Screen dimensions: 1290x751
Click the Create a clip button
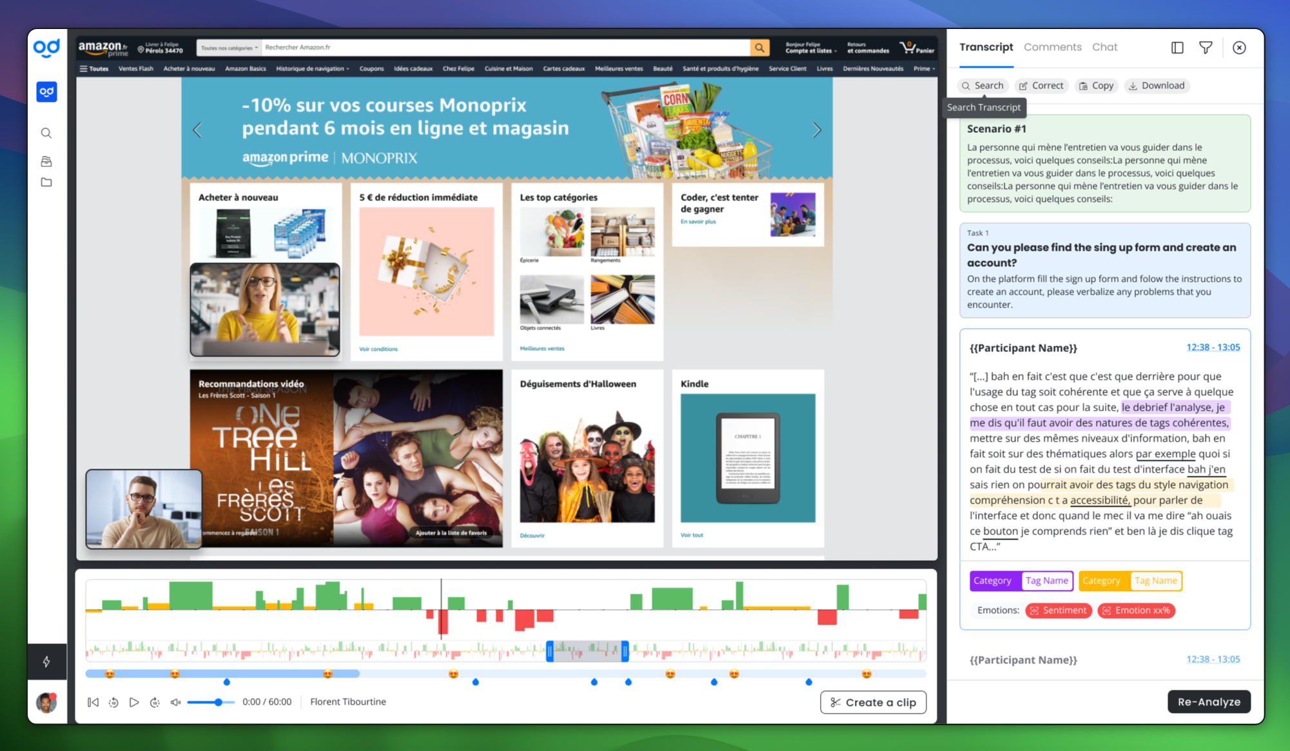873,702
